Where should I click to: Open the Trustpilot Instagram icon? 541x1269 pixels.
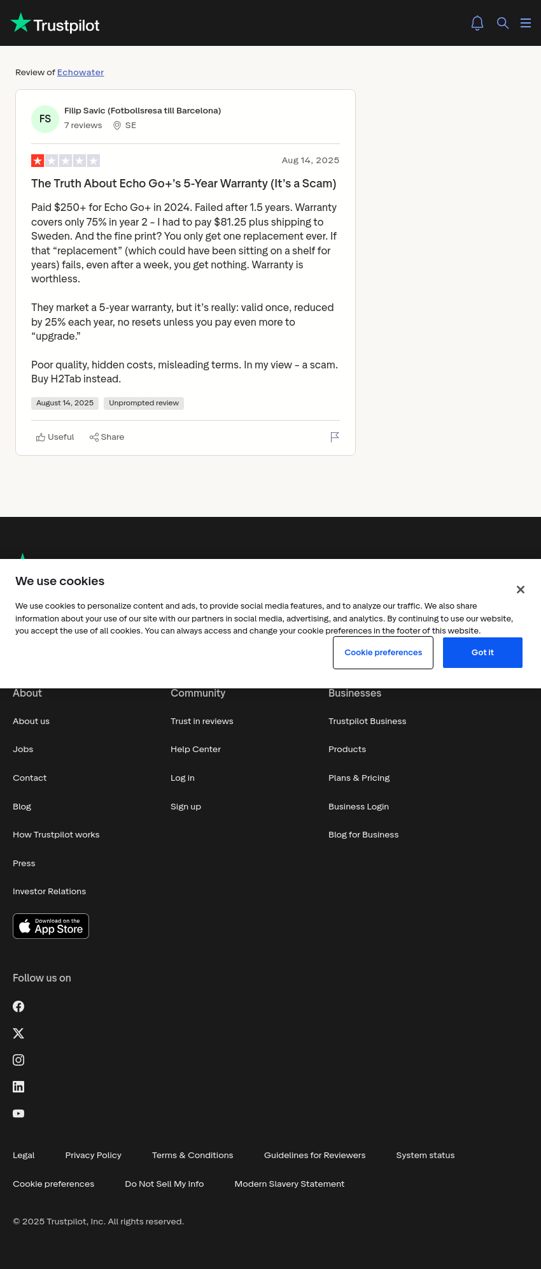coord(18,1060)
